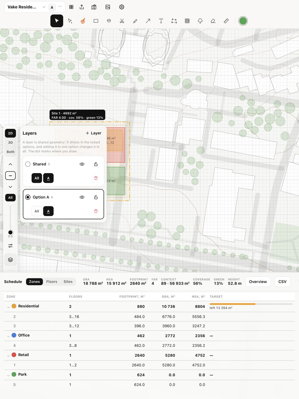The height and width of the screenshot is (399, 299).
Task: Export schedule with CSV button
Action: [282, 282]
